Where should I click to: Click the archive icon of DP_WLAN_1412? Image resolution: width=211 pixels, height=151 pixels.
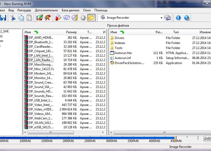click(26, 123)
